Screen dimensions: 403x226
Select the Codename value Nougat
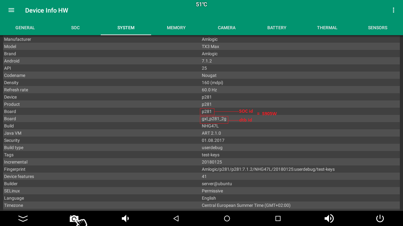pos(209,75)
